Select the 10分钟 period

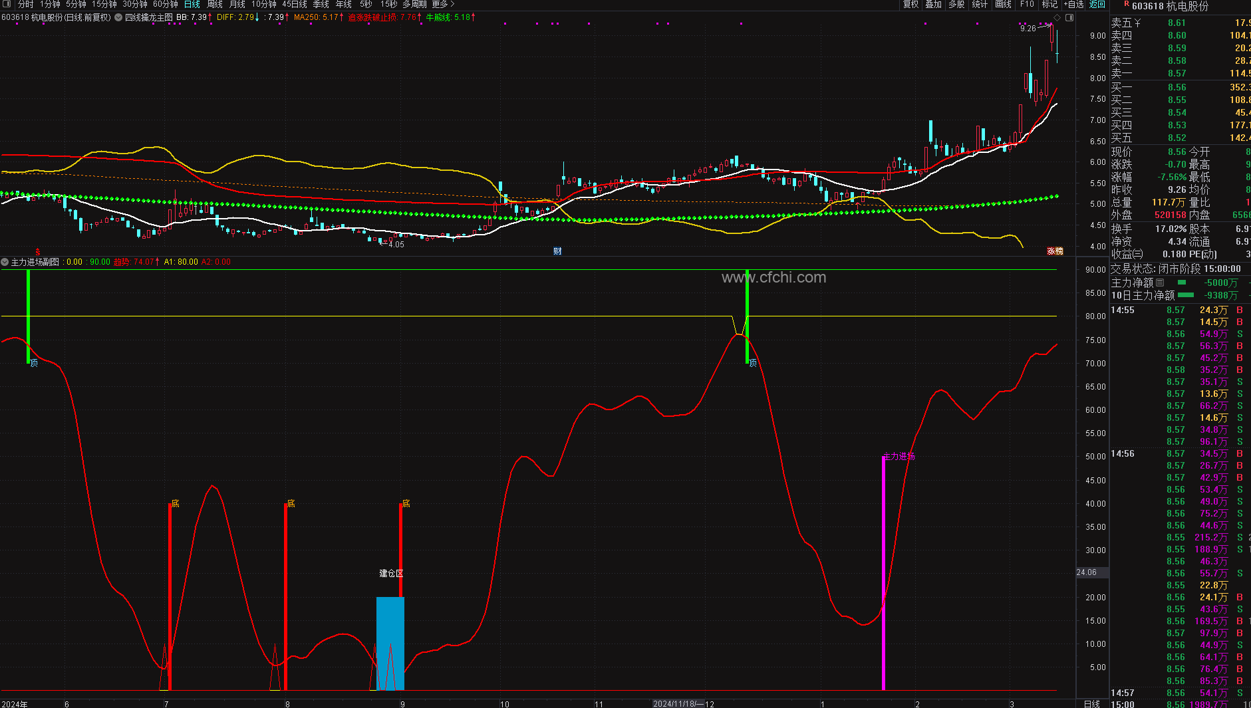[x=264, y=4]
